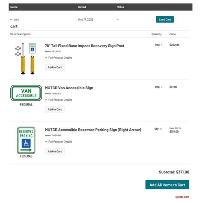Add the Van Accessible Sign to cart
This screenshot has width=203, height=203.
coord(55,109)
